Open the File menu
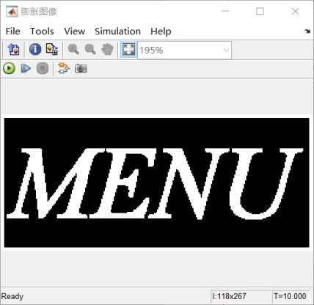 12,32
